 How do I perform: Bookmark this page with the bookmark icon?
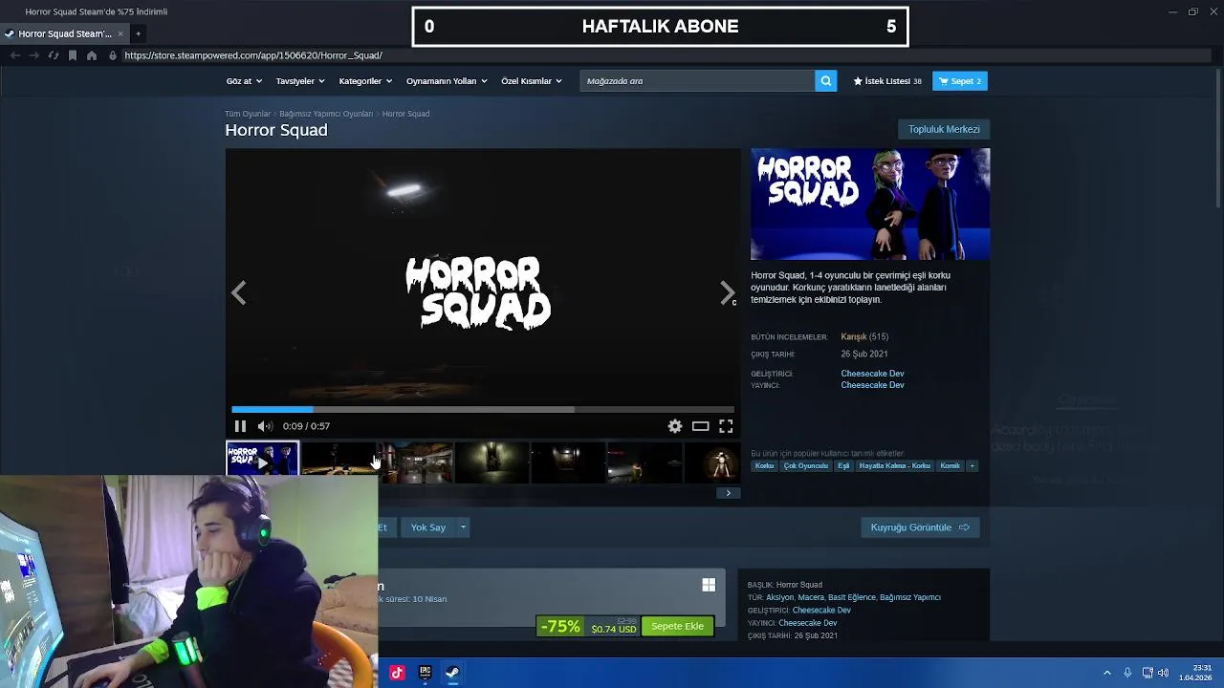(x=72, y=55)
